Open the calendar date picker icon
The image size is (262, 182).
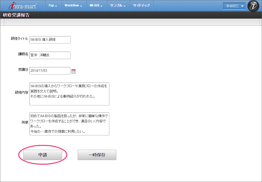(x=73, y=71)
